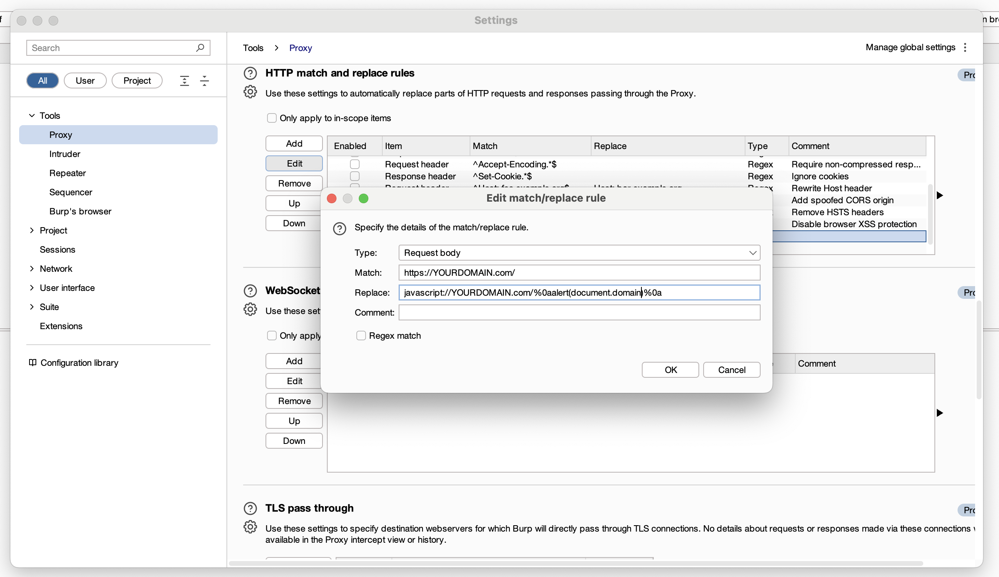
Task: Open the gear options for HTTP match and replace rules
Action: (x=250, y=92)
